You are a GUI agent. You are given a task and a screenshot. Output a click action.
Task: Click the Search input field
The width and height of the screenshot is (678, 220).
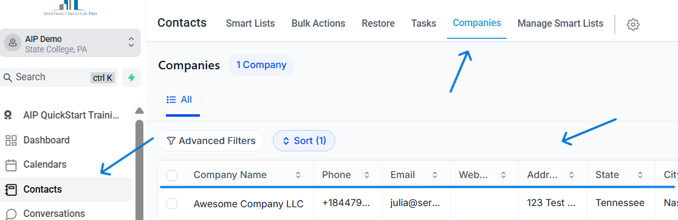(60, 77)
